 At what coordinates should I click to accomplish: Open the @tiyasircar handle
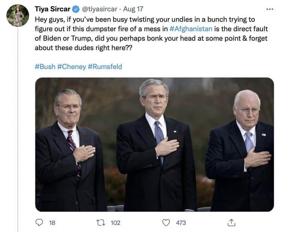pyautogui.click(x=100, y=9)
